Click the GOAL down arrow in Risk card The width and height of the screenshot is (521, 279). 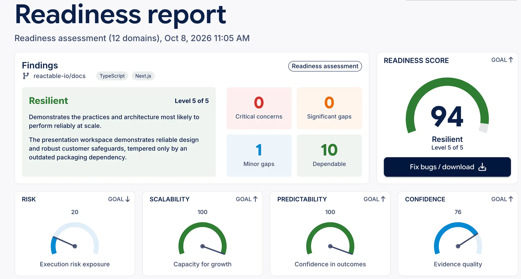tap(128, 199)
